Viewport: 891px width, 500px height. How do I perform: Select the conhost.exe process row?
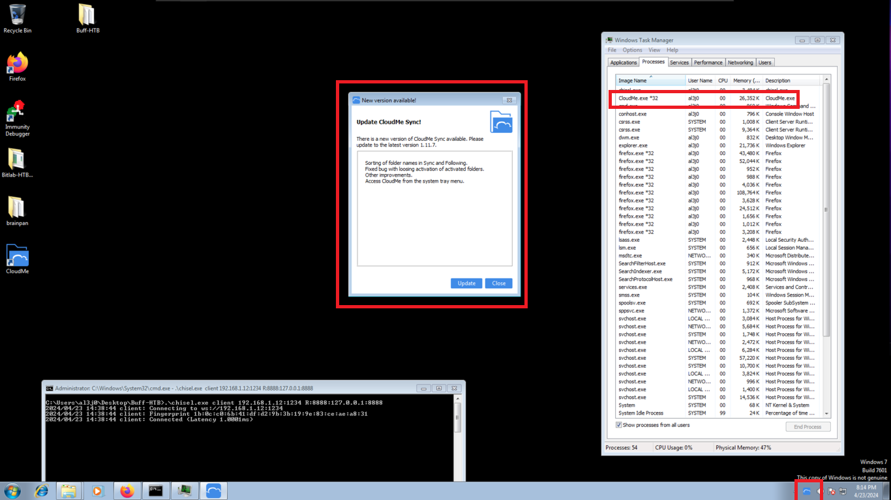click(x=719, y=114)
